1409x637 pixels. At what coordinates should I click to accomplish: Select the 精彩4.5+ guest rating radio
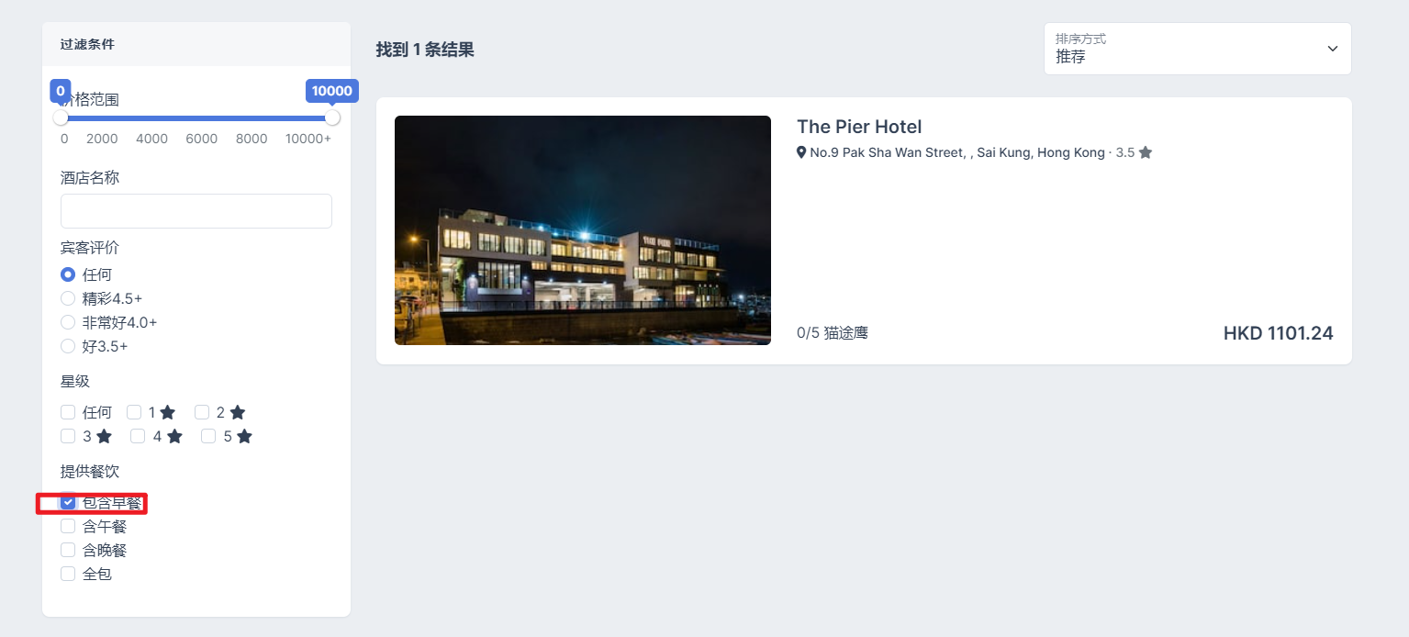point(68,298)
